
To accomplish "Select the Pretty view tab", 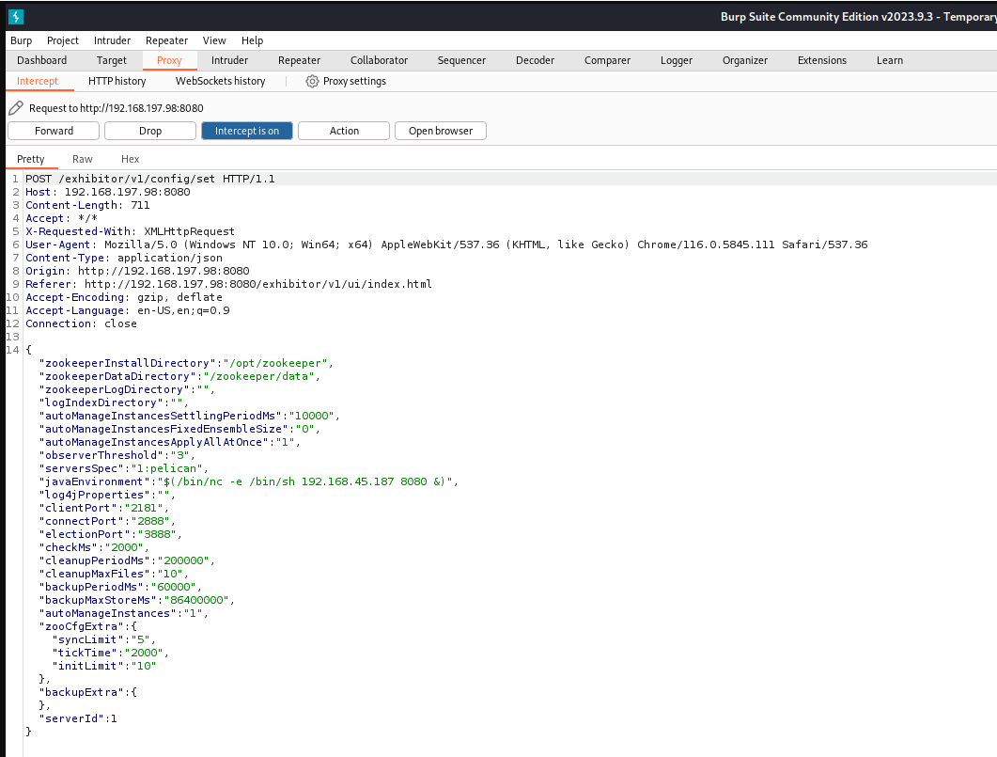I will point(30,159).
